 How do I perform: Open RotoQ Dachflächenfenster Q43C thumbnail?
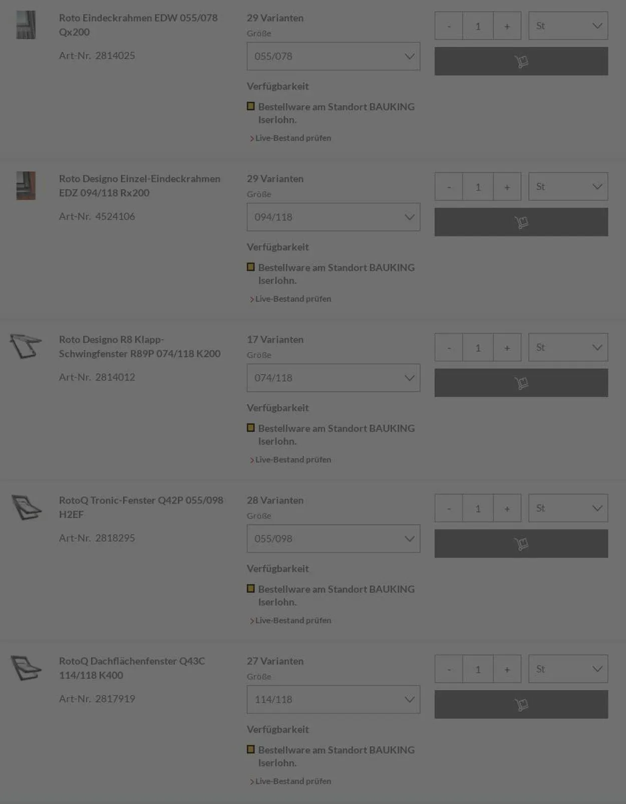pos(26,668)
